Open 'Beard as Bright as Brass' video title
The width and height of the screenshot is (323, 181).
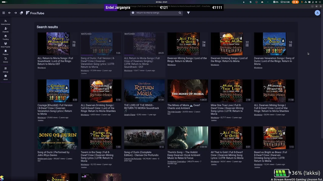(x=271, y=157)
